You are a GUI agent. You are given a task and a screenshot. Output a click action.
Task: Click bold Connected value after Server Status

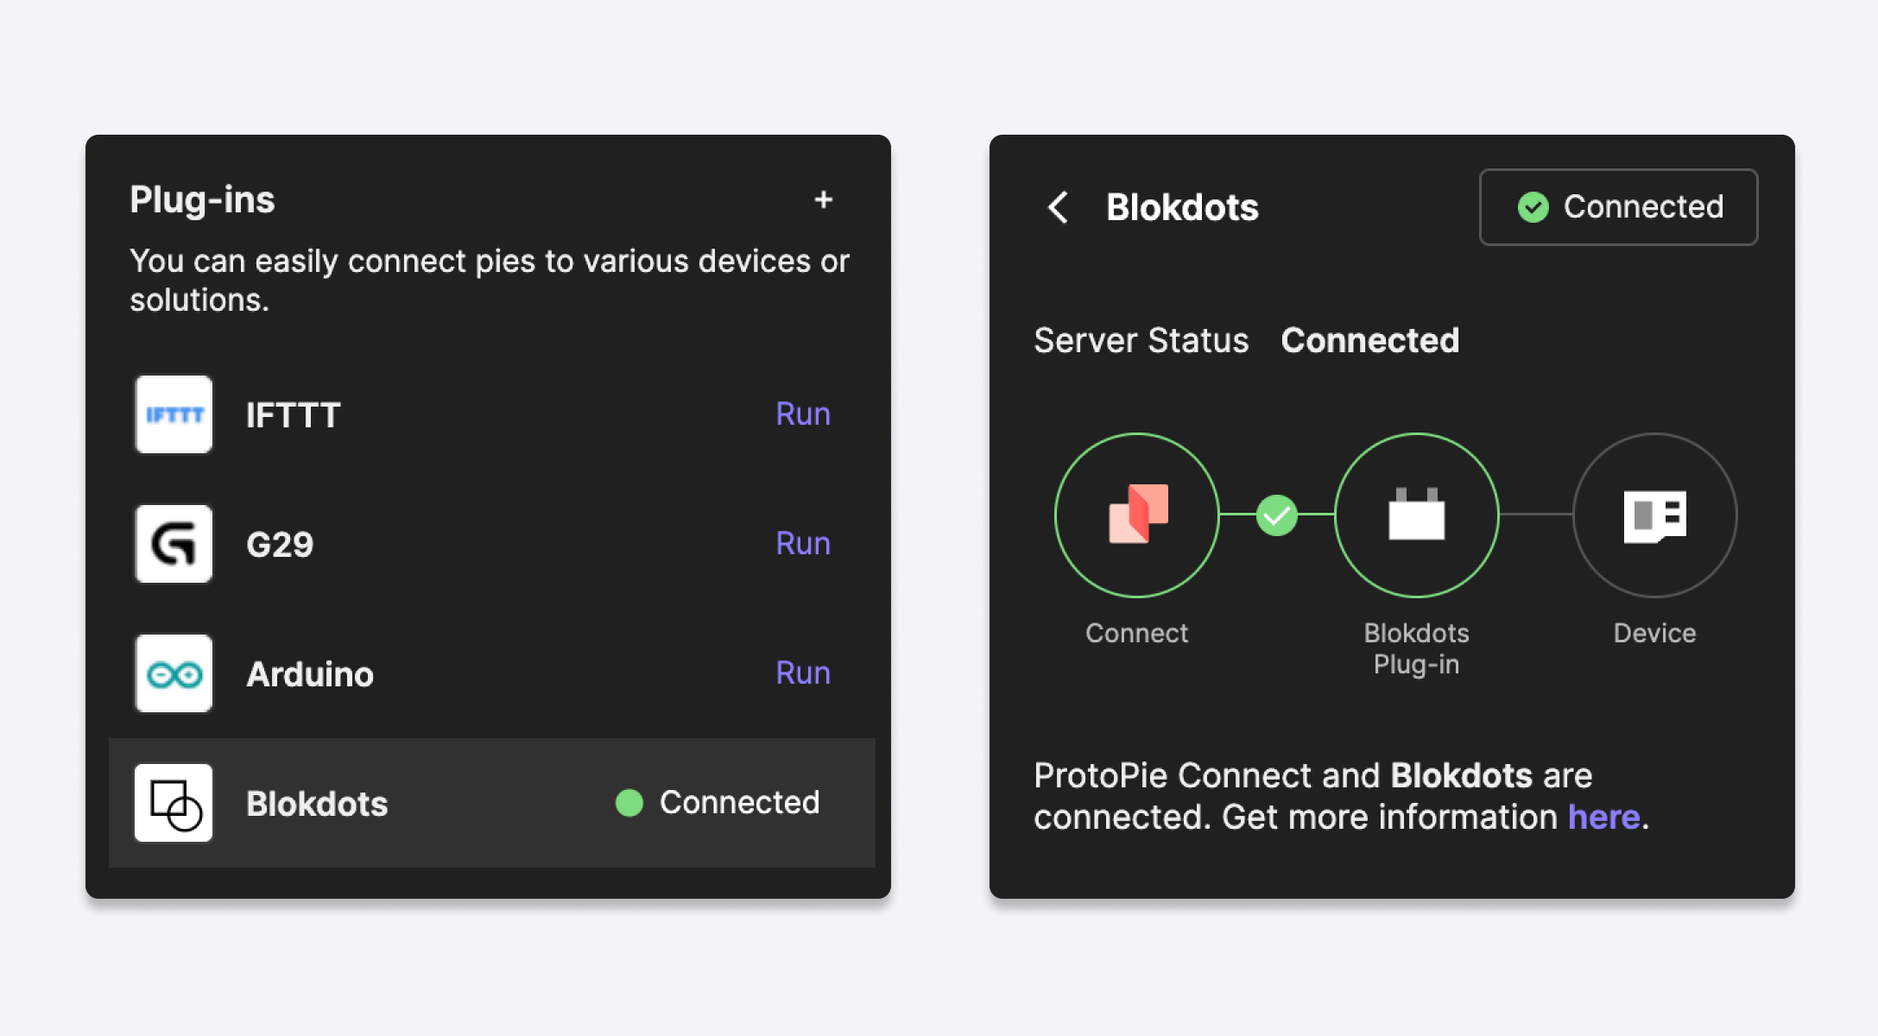pos(1370,340)
